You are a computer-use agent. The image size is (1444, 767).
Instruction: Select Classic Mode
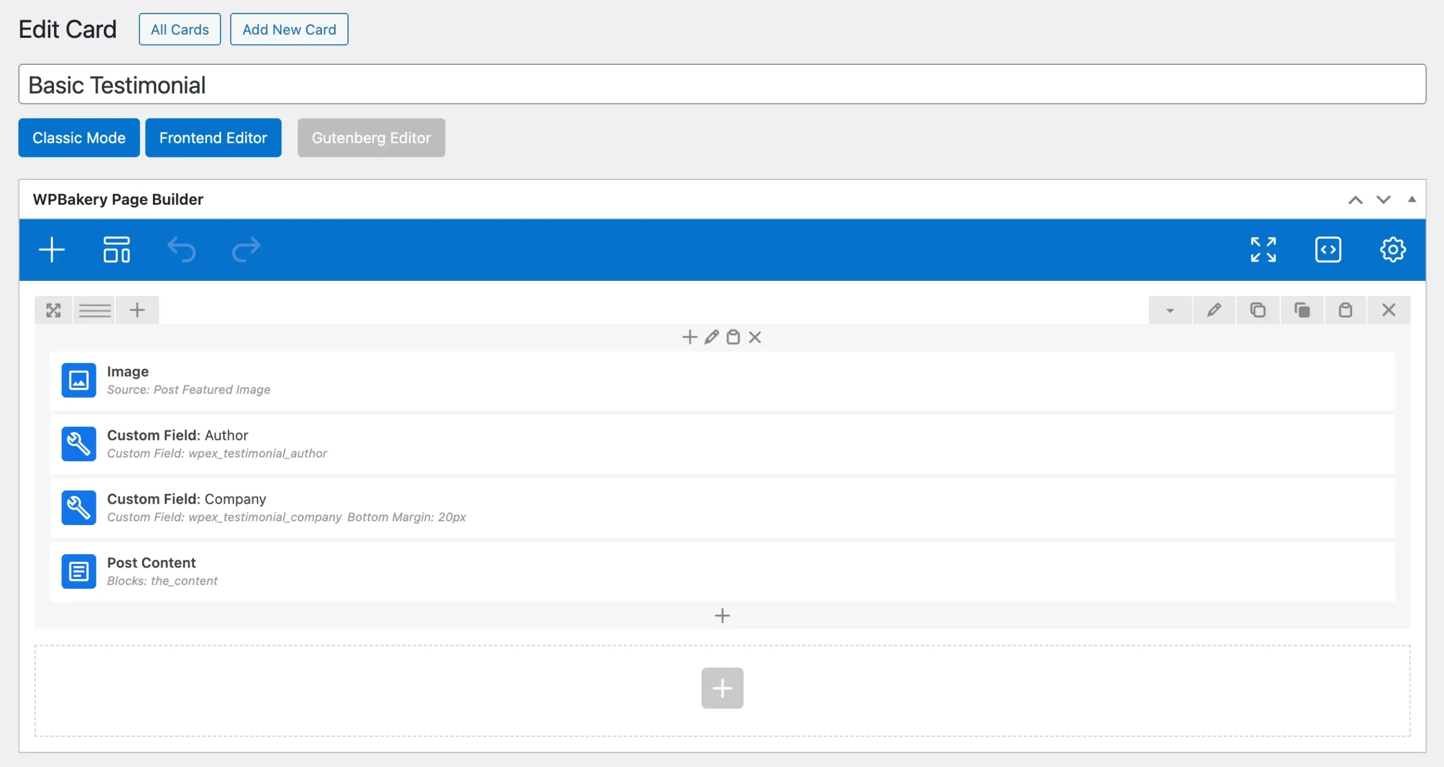79,138
